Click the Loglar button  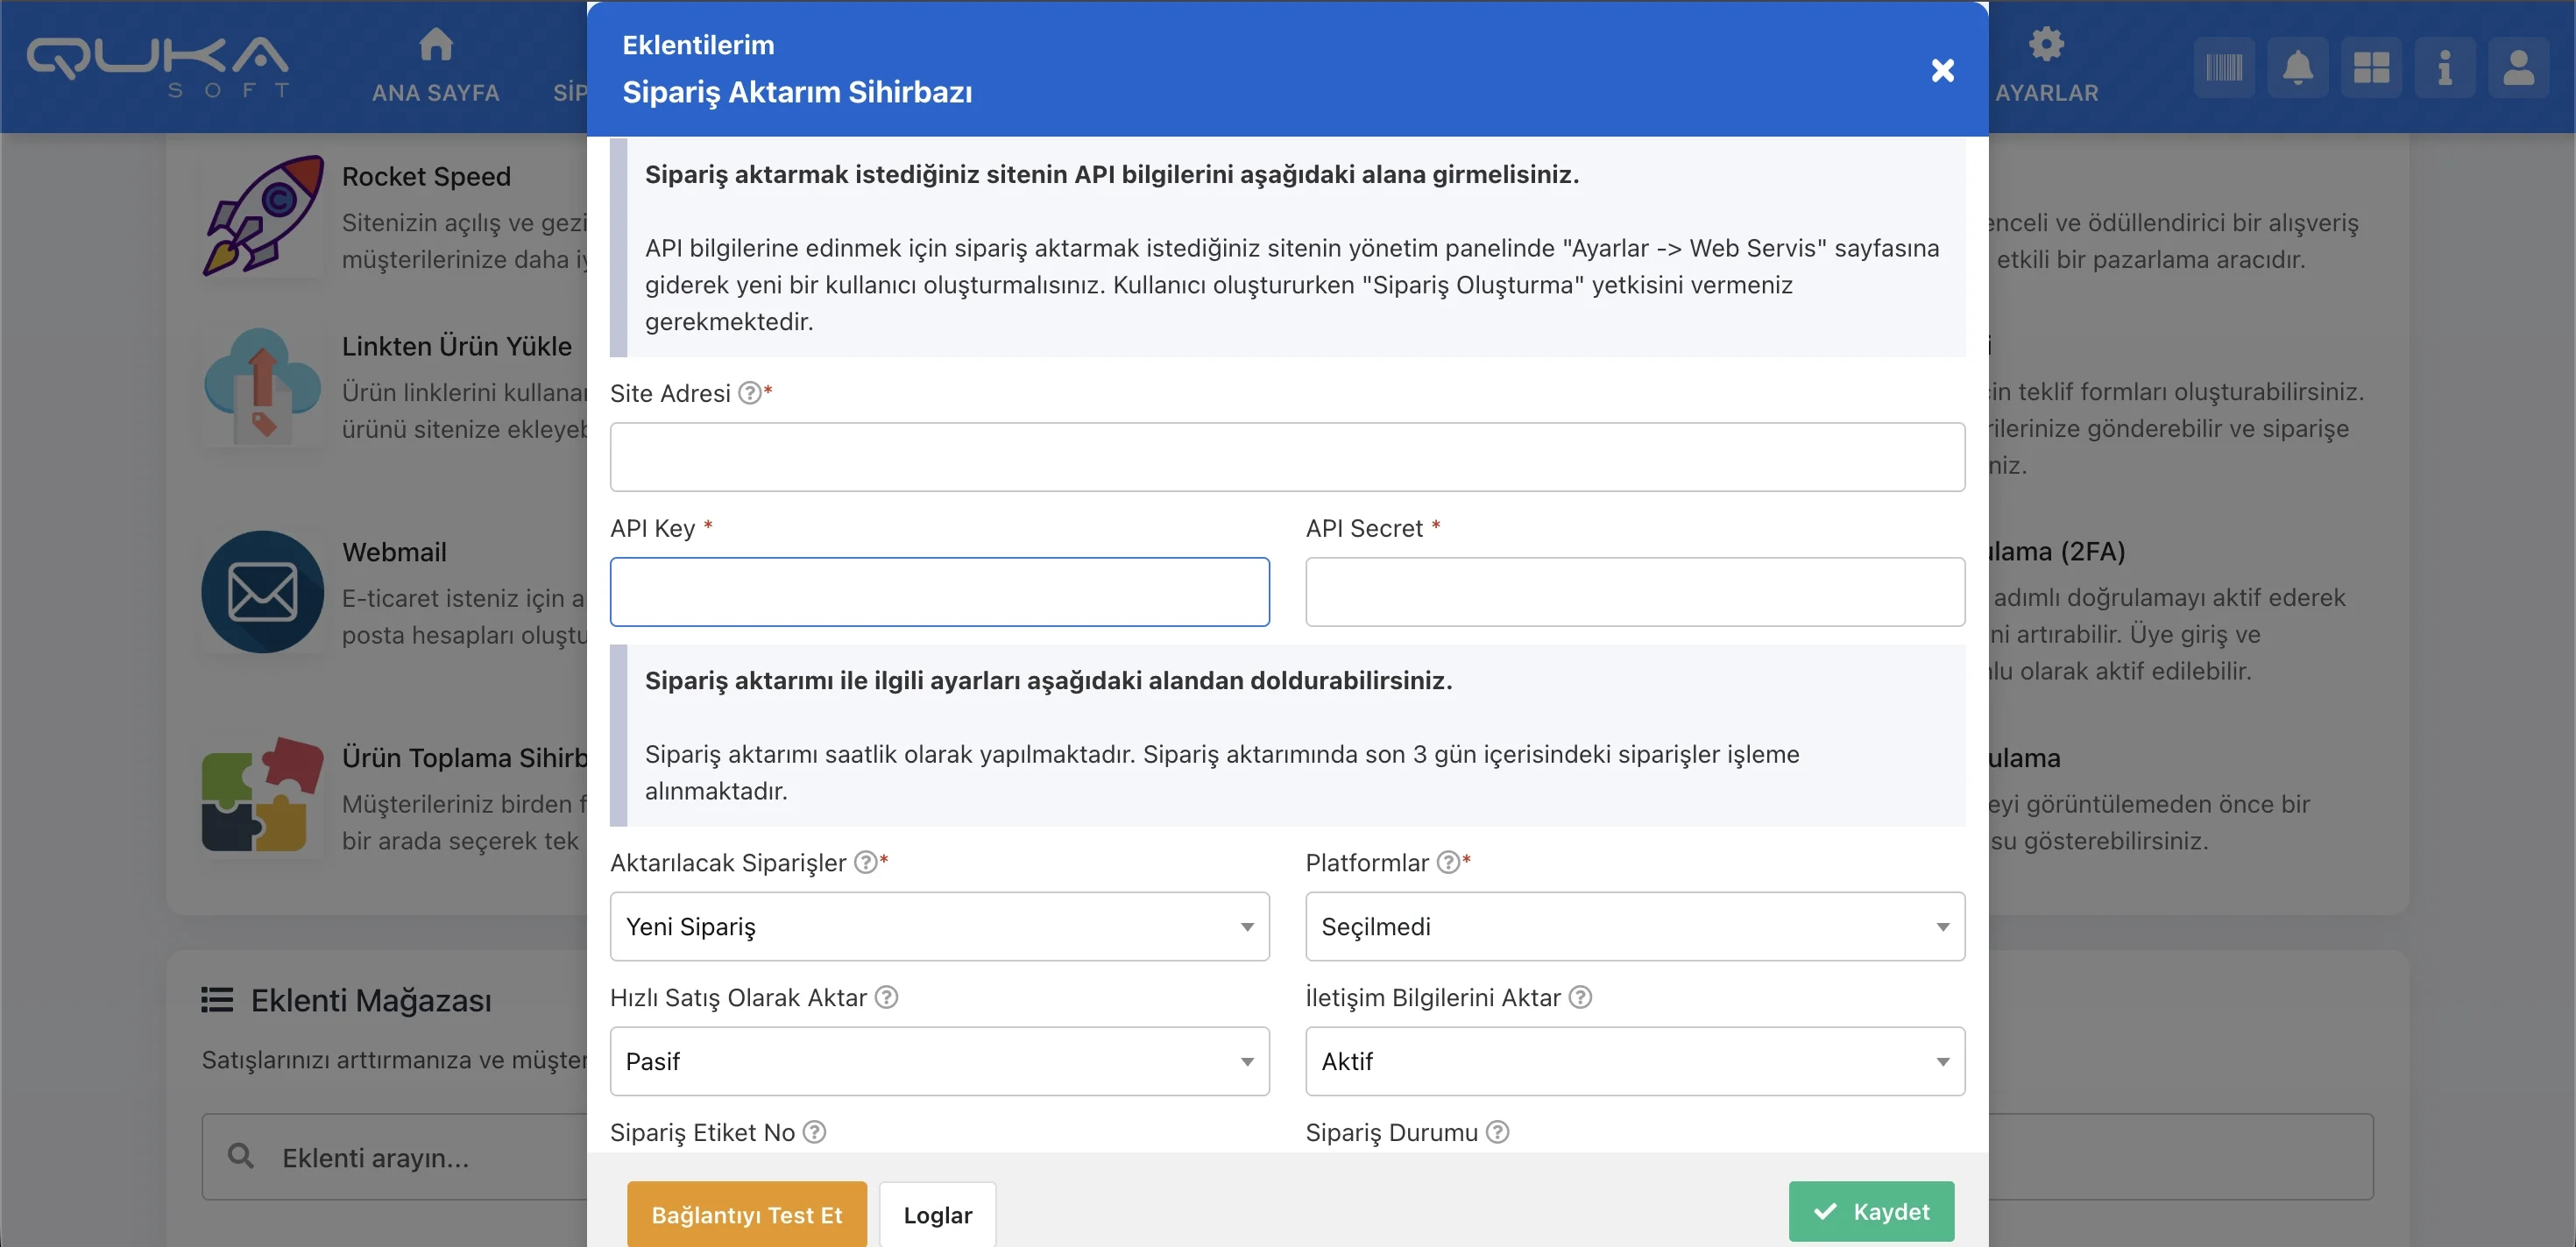tap(937, 1215)
